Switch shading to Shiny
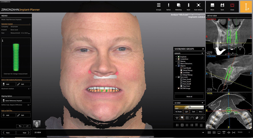 coord(200,112)
